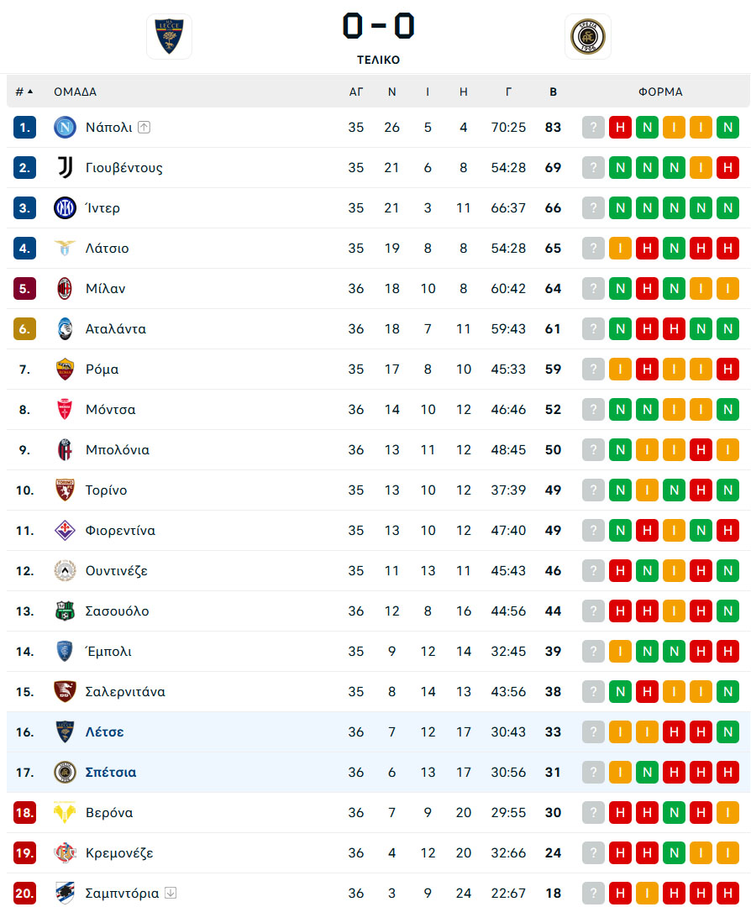Sort standings by the ΑΓ matches column
The width and height of the screenshot is (751, 907).
coord(356,92)
